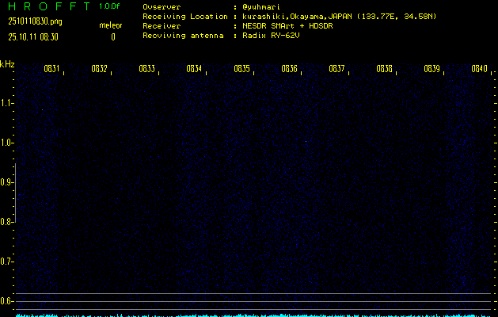Viewport: 498px width, 317px height.
Task: Select the meteor count value 0
Action: point(112,36)
